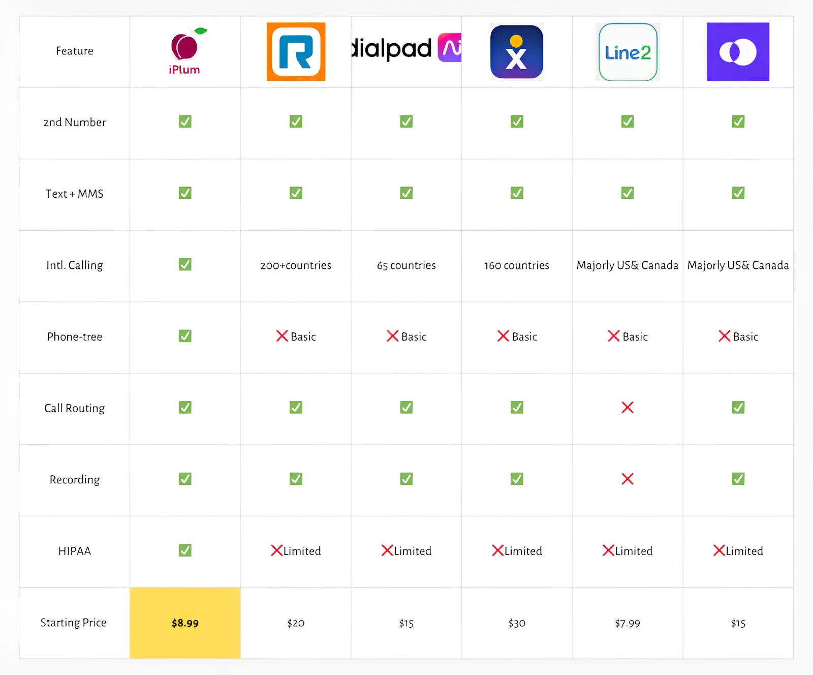Click the highlighted $8.99 price cell
813x675 pixels.
pos(185,623)
